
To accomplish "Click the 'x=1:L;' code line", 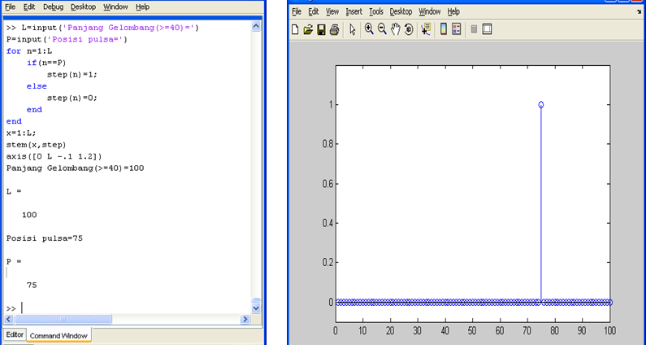I will [21, 133].
